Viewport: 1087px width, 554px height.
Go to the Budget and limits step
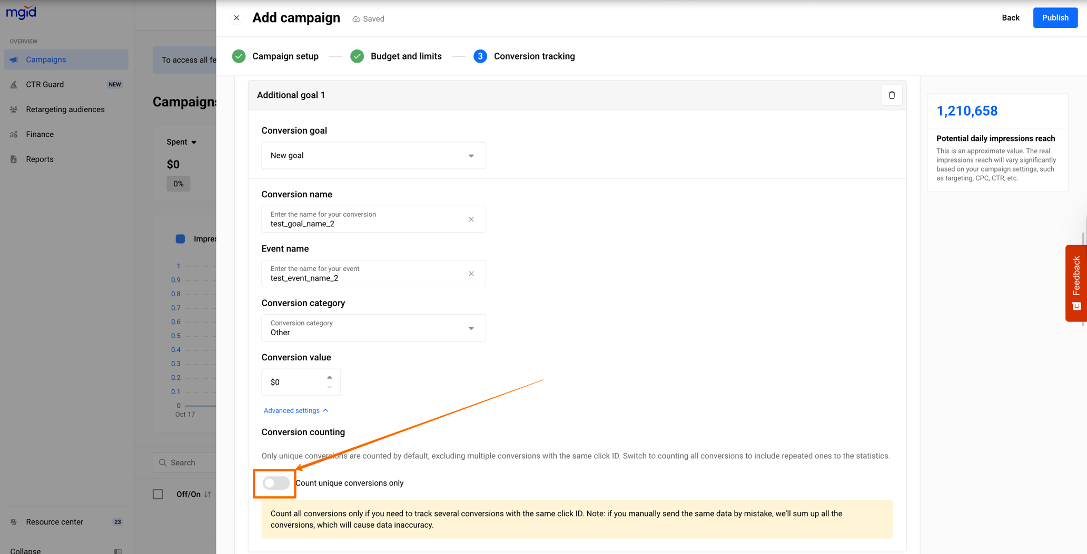406,56
